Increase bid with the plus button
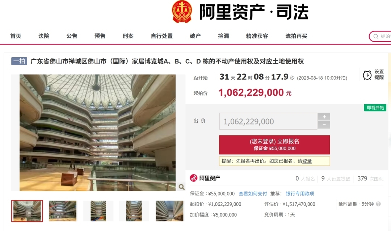391x231 pixels. 324,117
